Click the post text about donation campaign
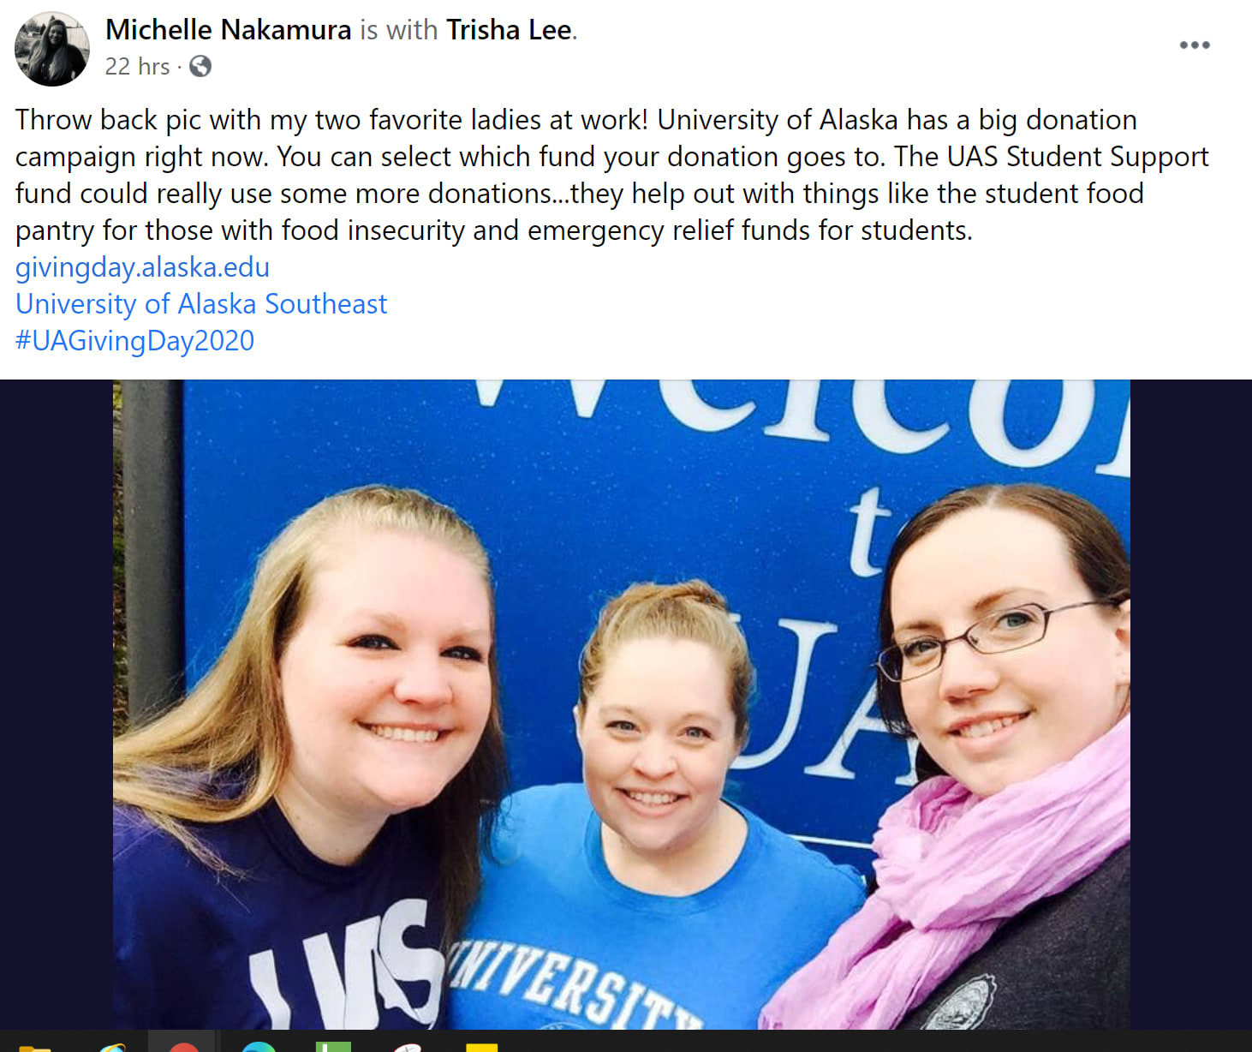The image size is (1252, 1052). point(612,175)
